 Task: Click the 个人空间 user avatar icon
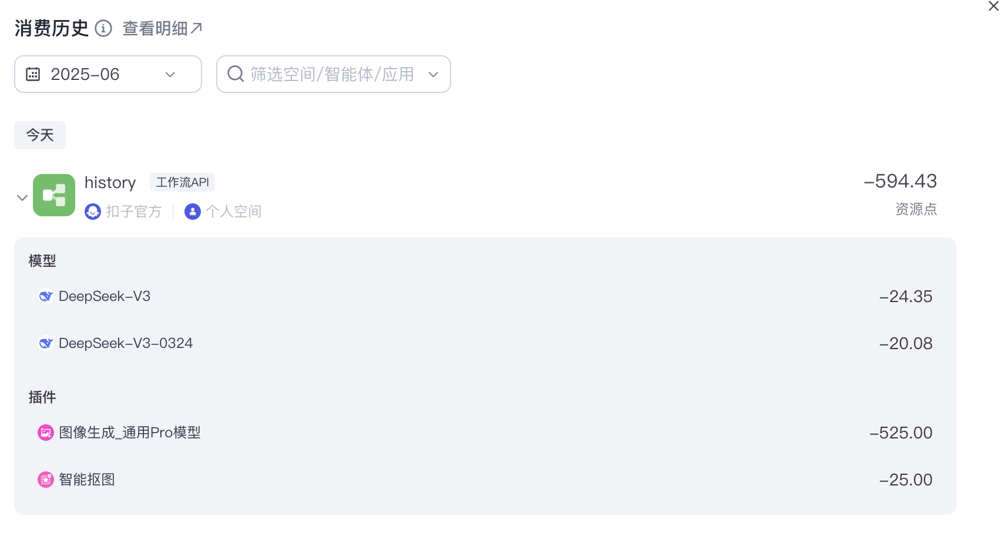tap(193, 212)
